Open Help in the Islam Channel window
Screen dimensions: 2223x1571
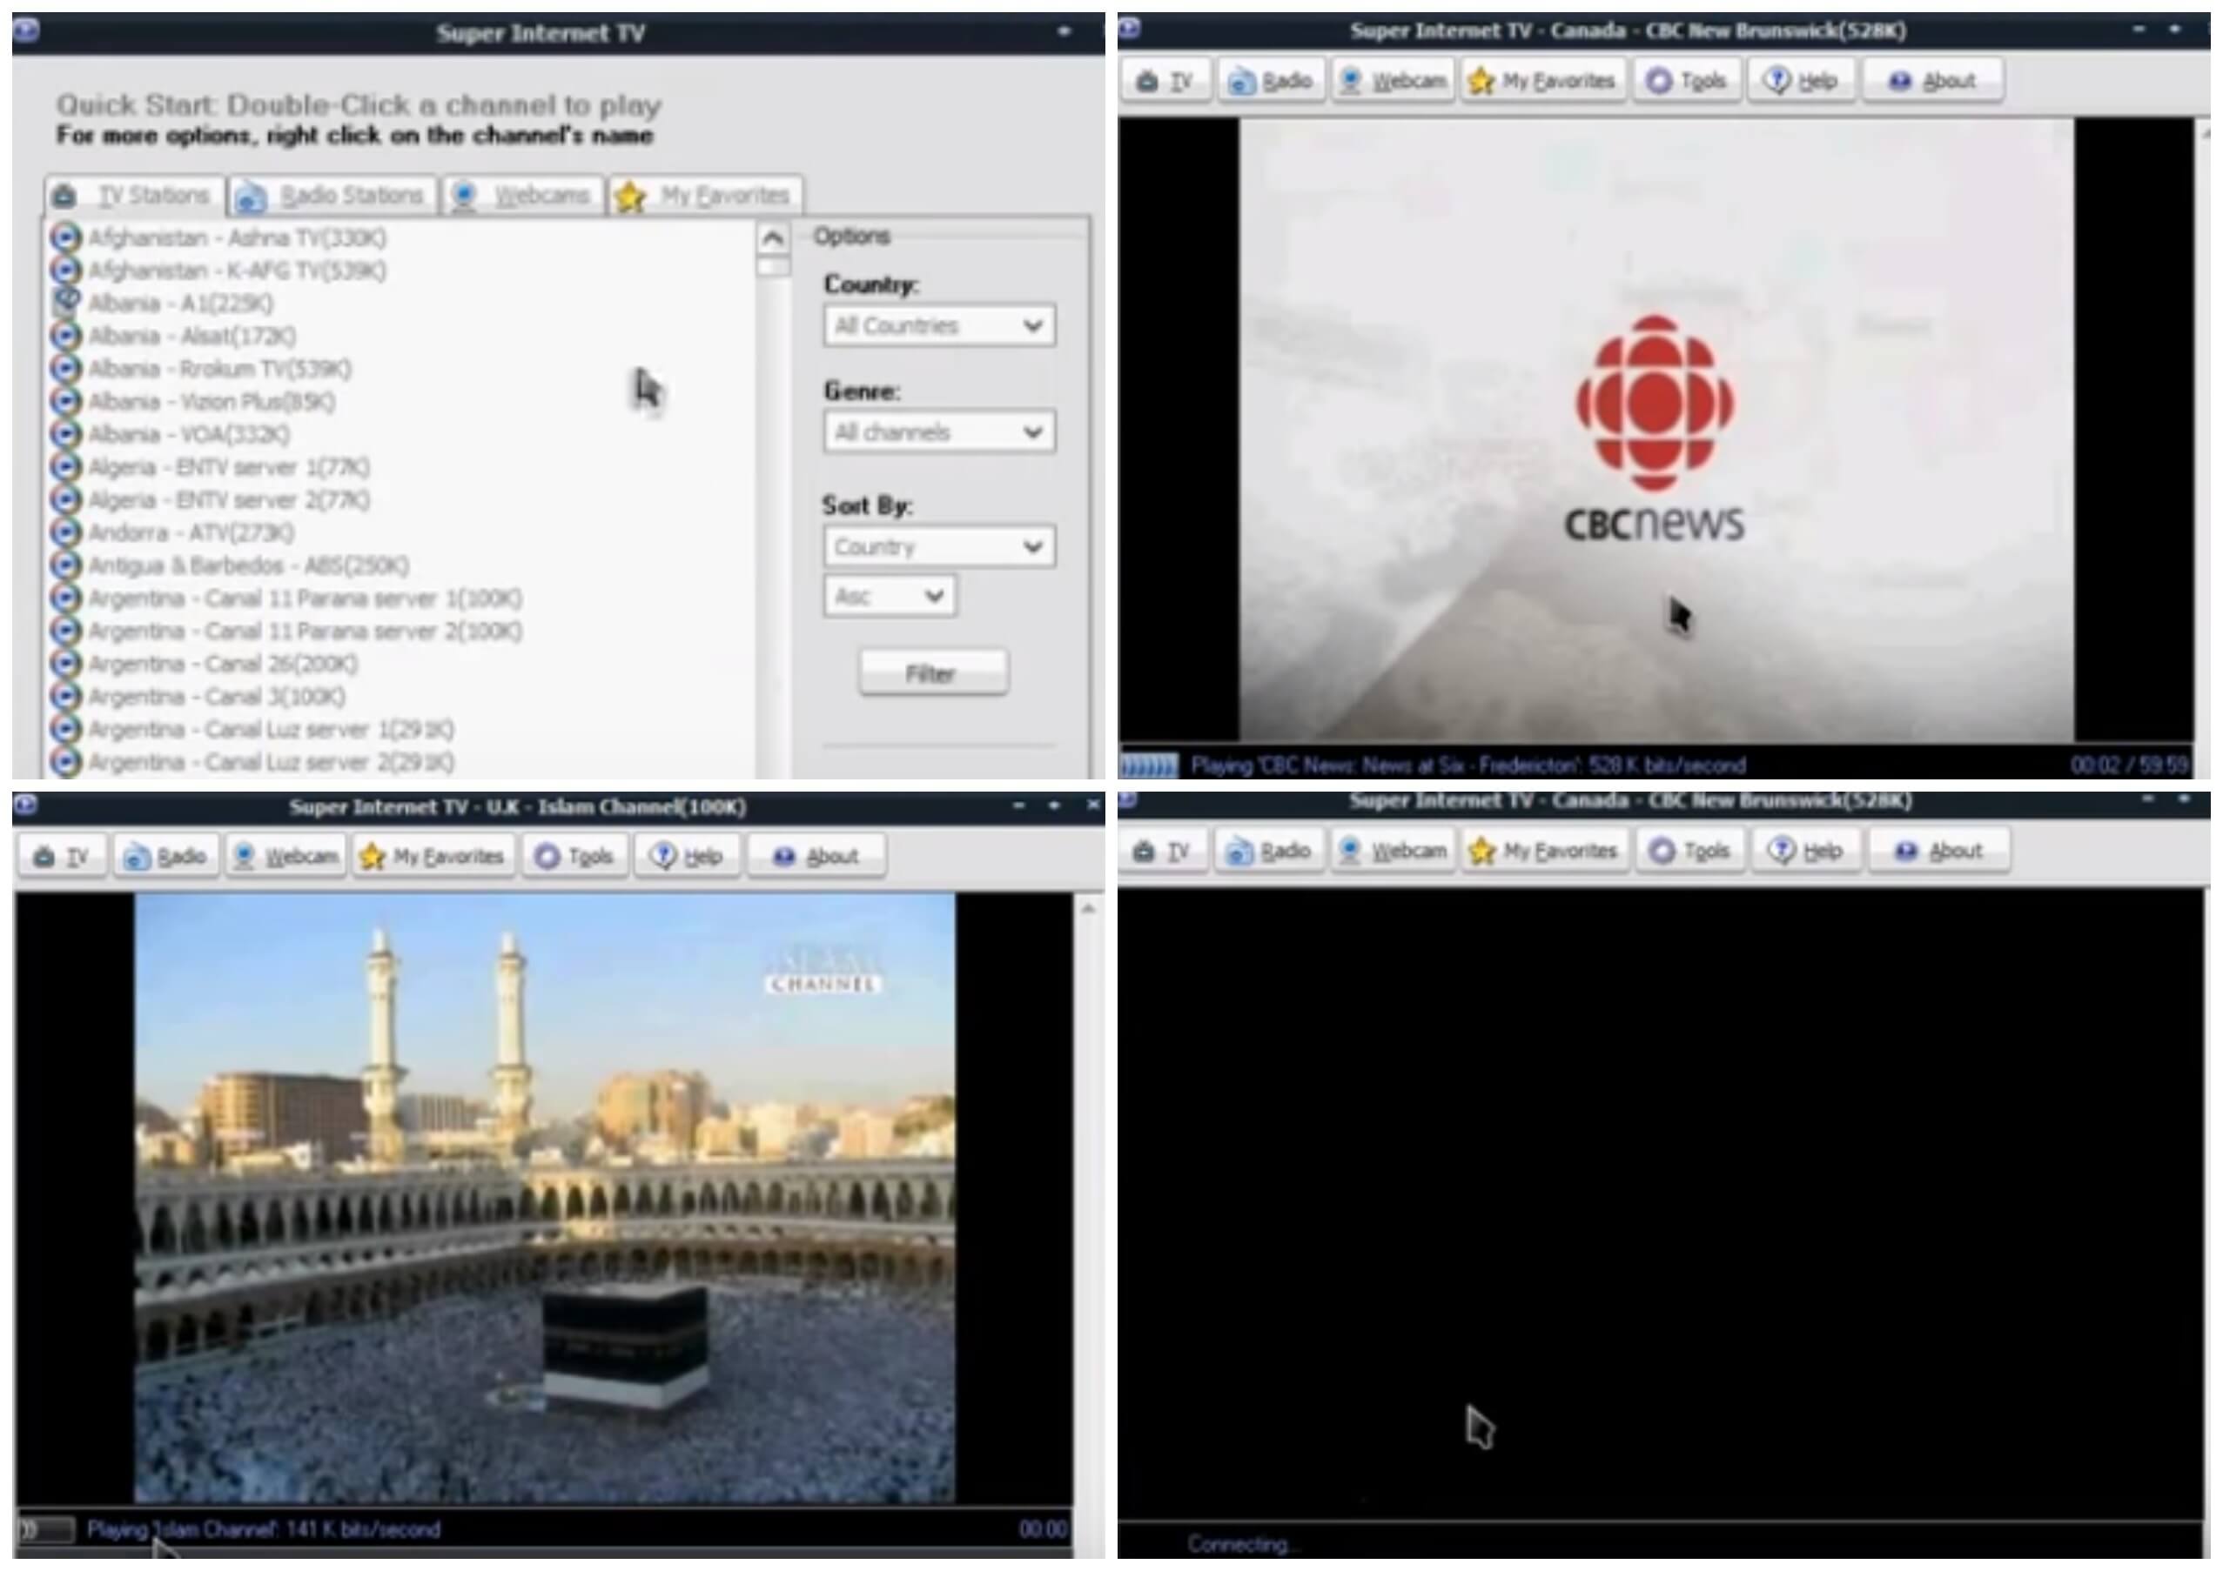(x=688, y=856)
